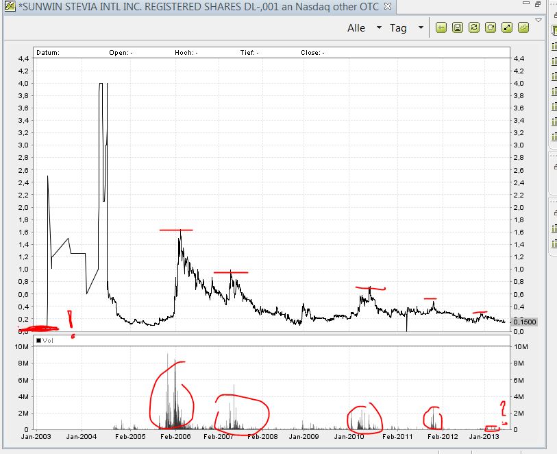Image resolution: width=557 pixels, height=454 pixels.
Task: Click the Feb-2005 date axis label
Action: (x=130, y=437)
